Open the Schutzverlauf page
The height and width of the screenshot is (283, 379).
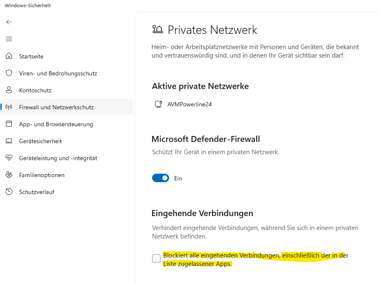37,192
